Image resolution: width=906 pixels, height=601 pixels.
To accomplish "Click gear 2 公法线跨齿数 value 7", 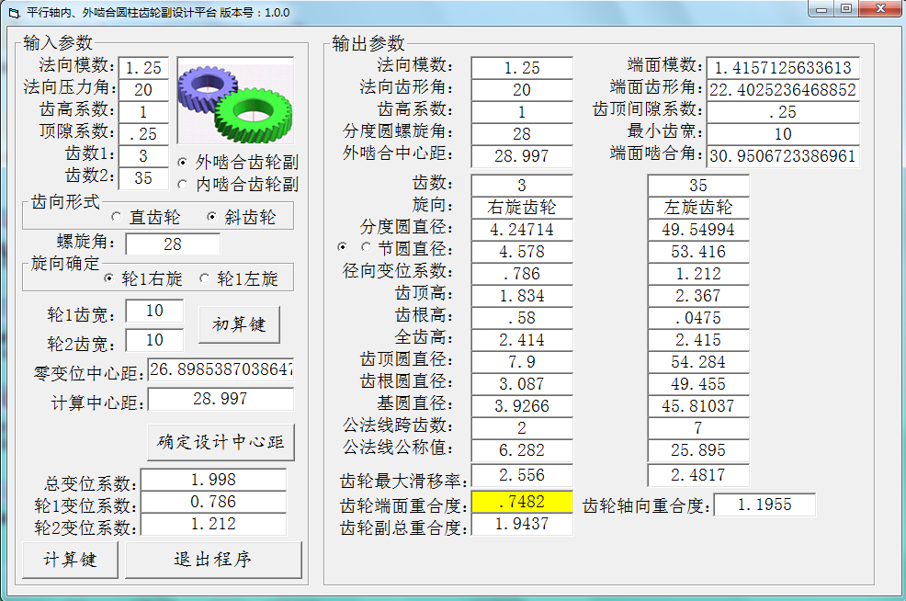I will pyautogui.click(x=698, y=427).
